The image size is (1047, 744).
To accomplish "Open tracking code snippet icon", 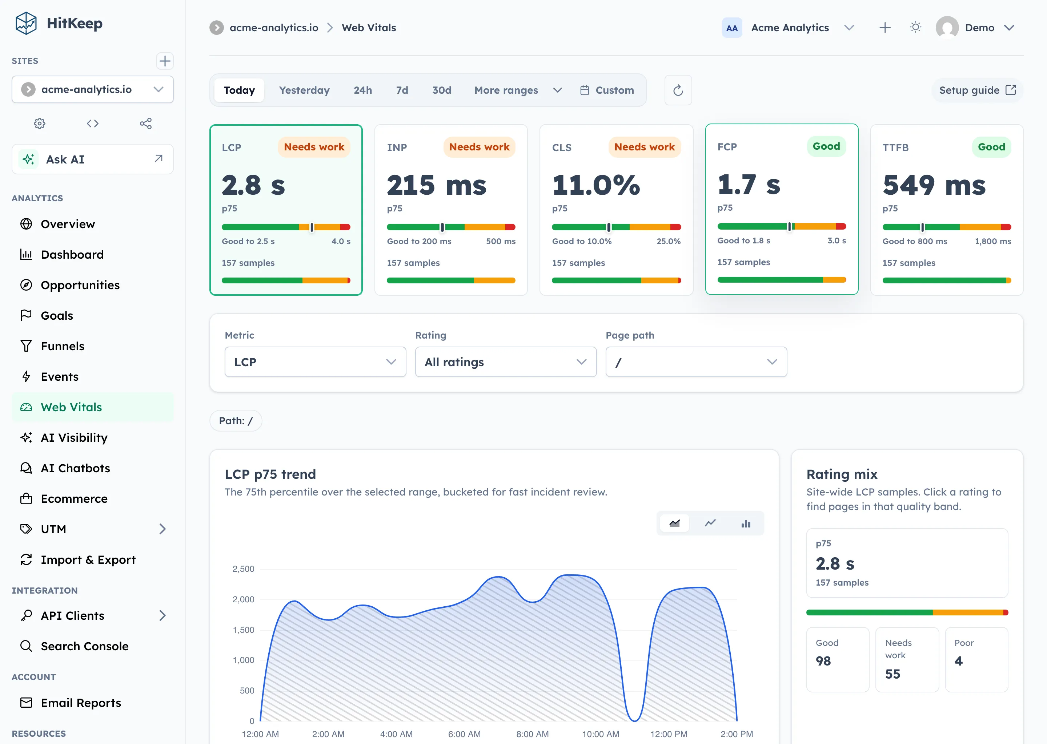I will pos(93,123).
